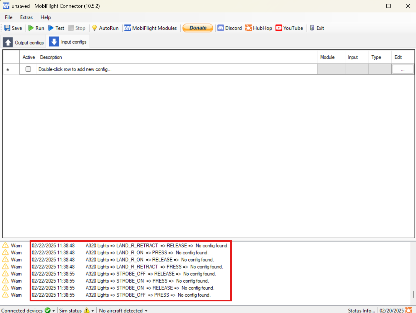Switch to the Output configs tab
The image size is (416, 313).
24,42
